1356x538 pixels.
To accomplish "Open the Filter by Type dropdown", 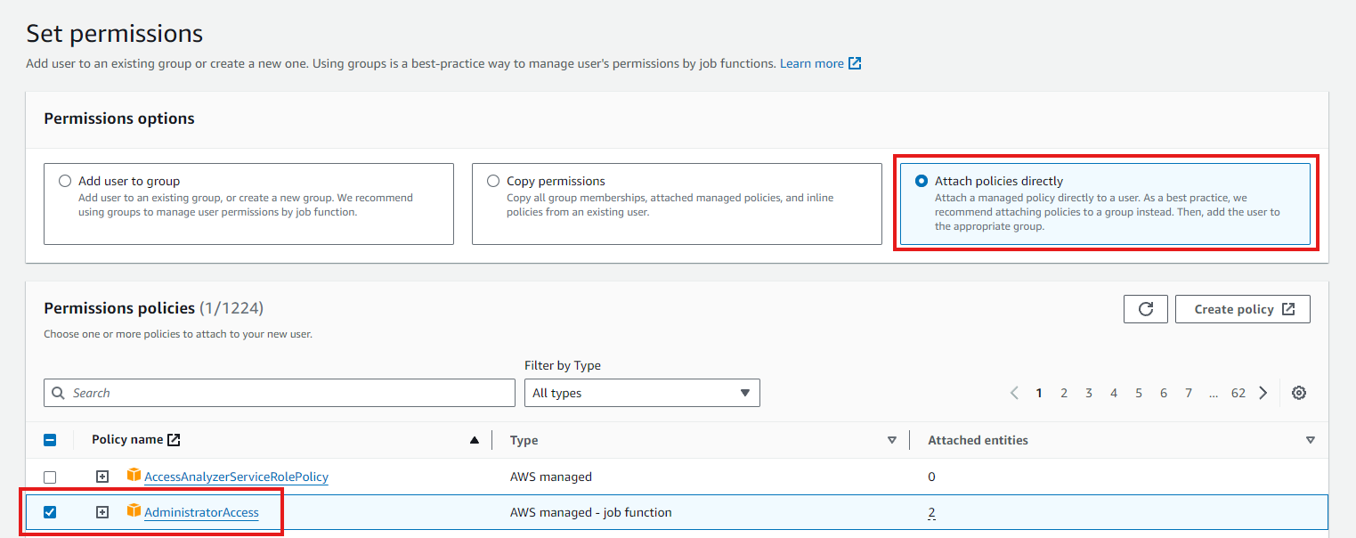I will 641,393.
